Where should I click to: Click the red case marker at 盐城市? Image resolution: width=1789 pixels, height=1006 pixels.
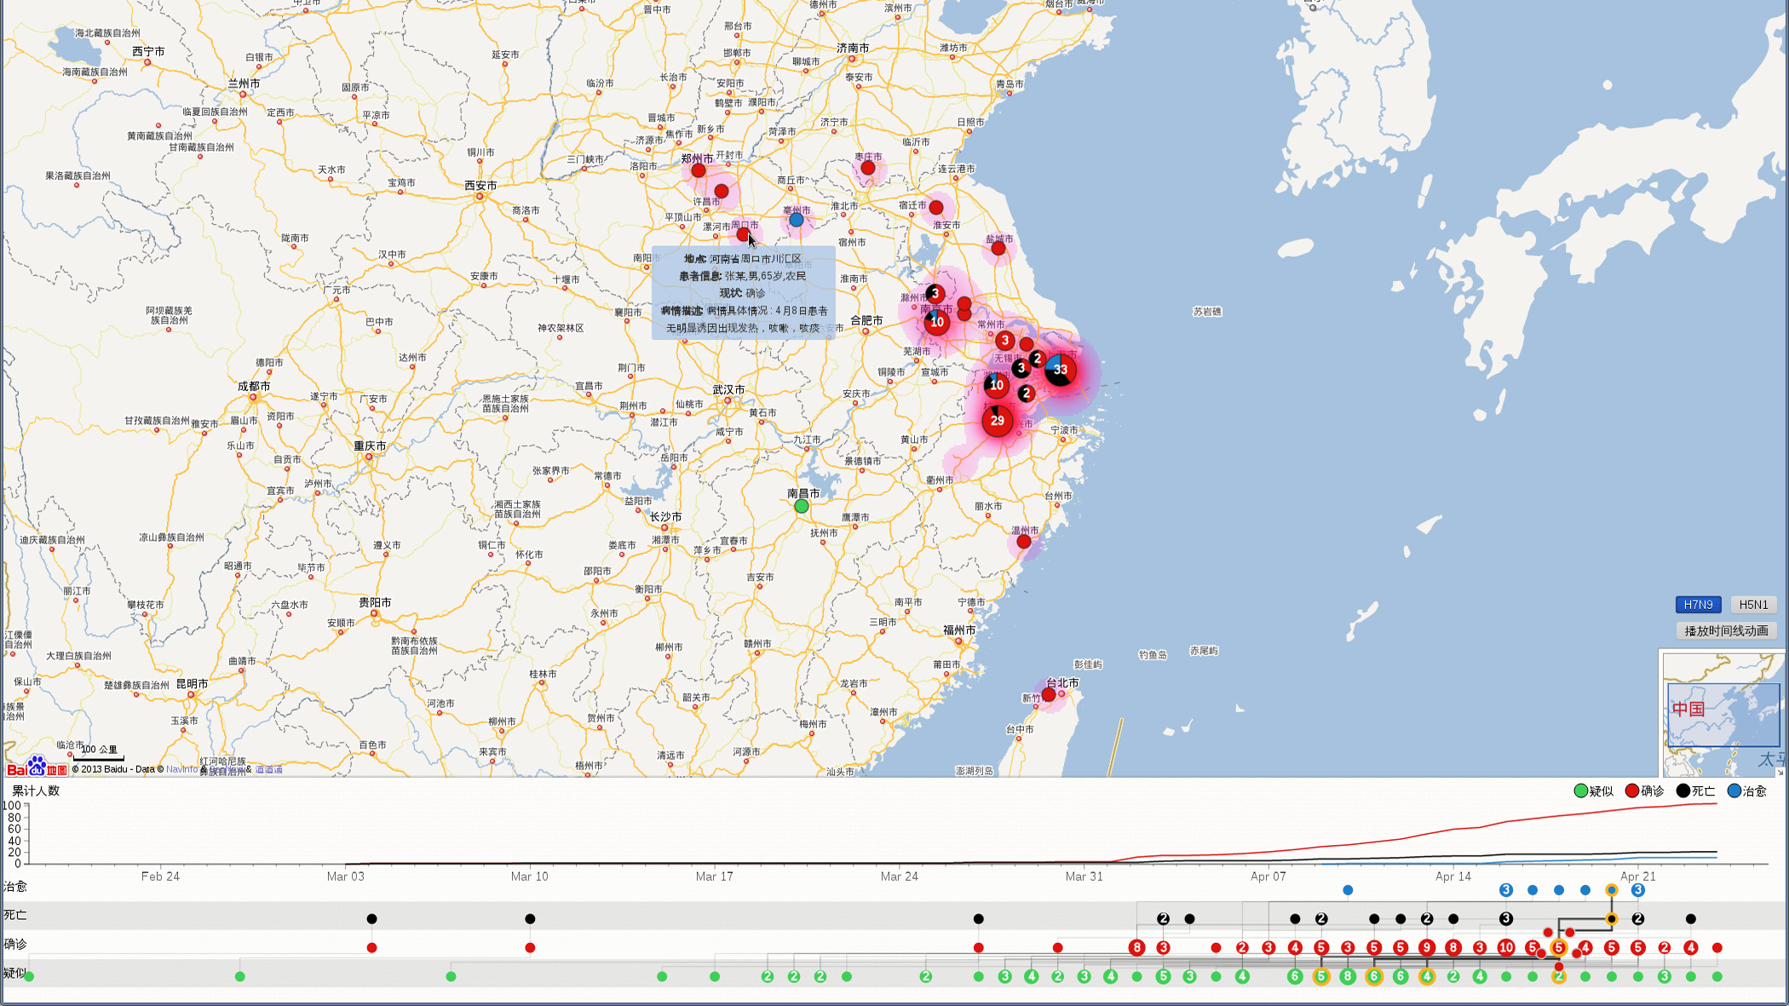point(998,249)
